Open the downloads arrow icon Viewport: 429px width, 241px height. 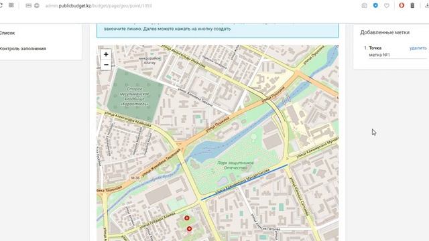[426, 5]
